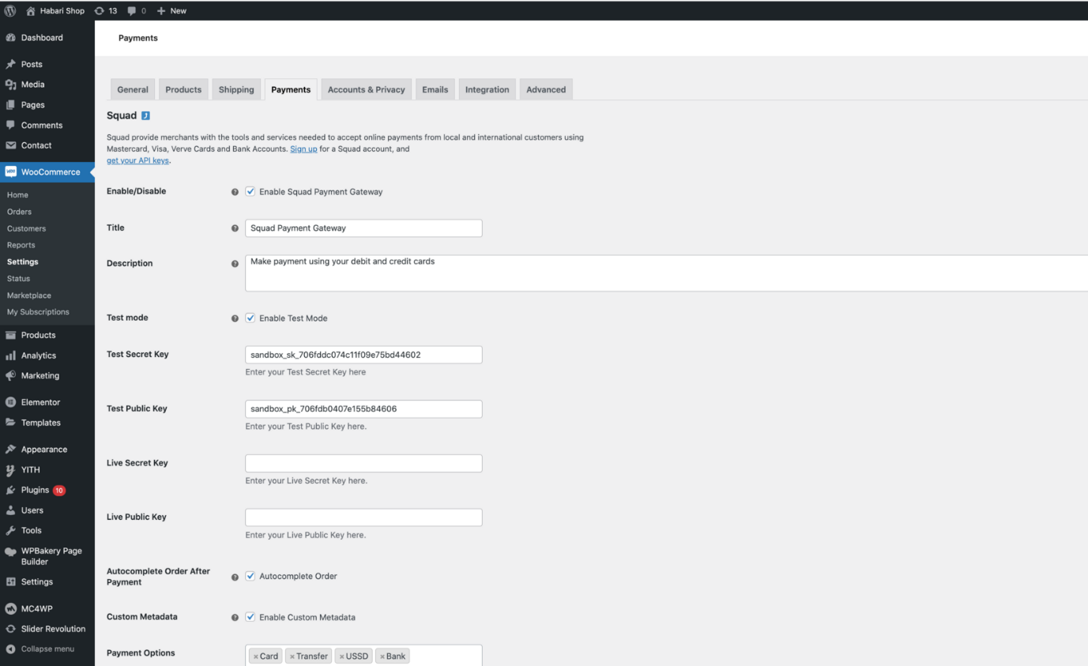Remove the USSD payment option tag
The width and height of the screenshot is (1088, 666).
coord(341,657)
